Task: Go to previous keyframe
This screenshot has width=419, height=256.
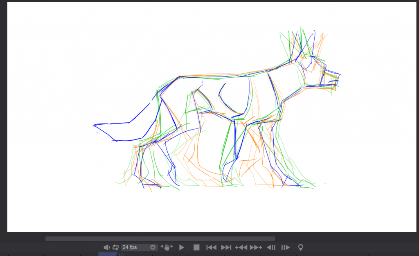Action: (x=241, y=247)
